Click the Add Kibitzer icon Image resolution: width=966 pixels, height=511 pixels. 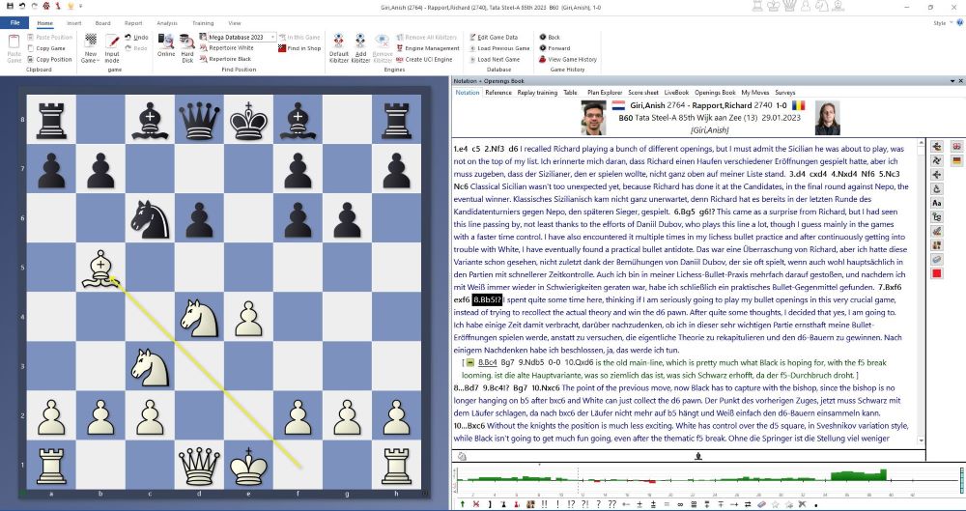(x=359, y=42)
